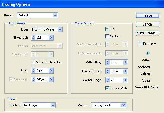Image resolution: width=164 pixels, height=113 pixels.
Task: Click the Image PPI: 549,8 text
Action: (x=147, y=87)
